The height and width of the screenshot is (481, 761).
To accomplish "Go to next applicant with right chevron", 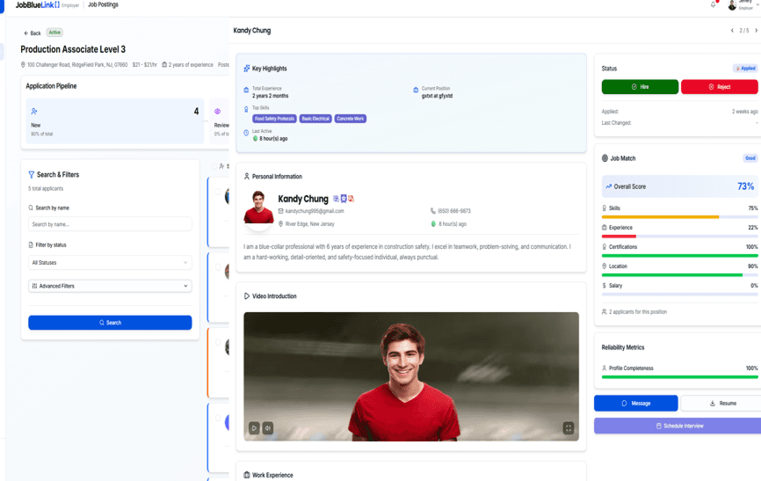I will 756,31.
